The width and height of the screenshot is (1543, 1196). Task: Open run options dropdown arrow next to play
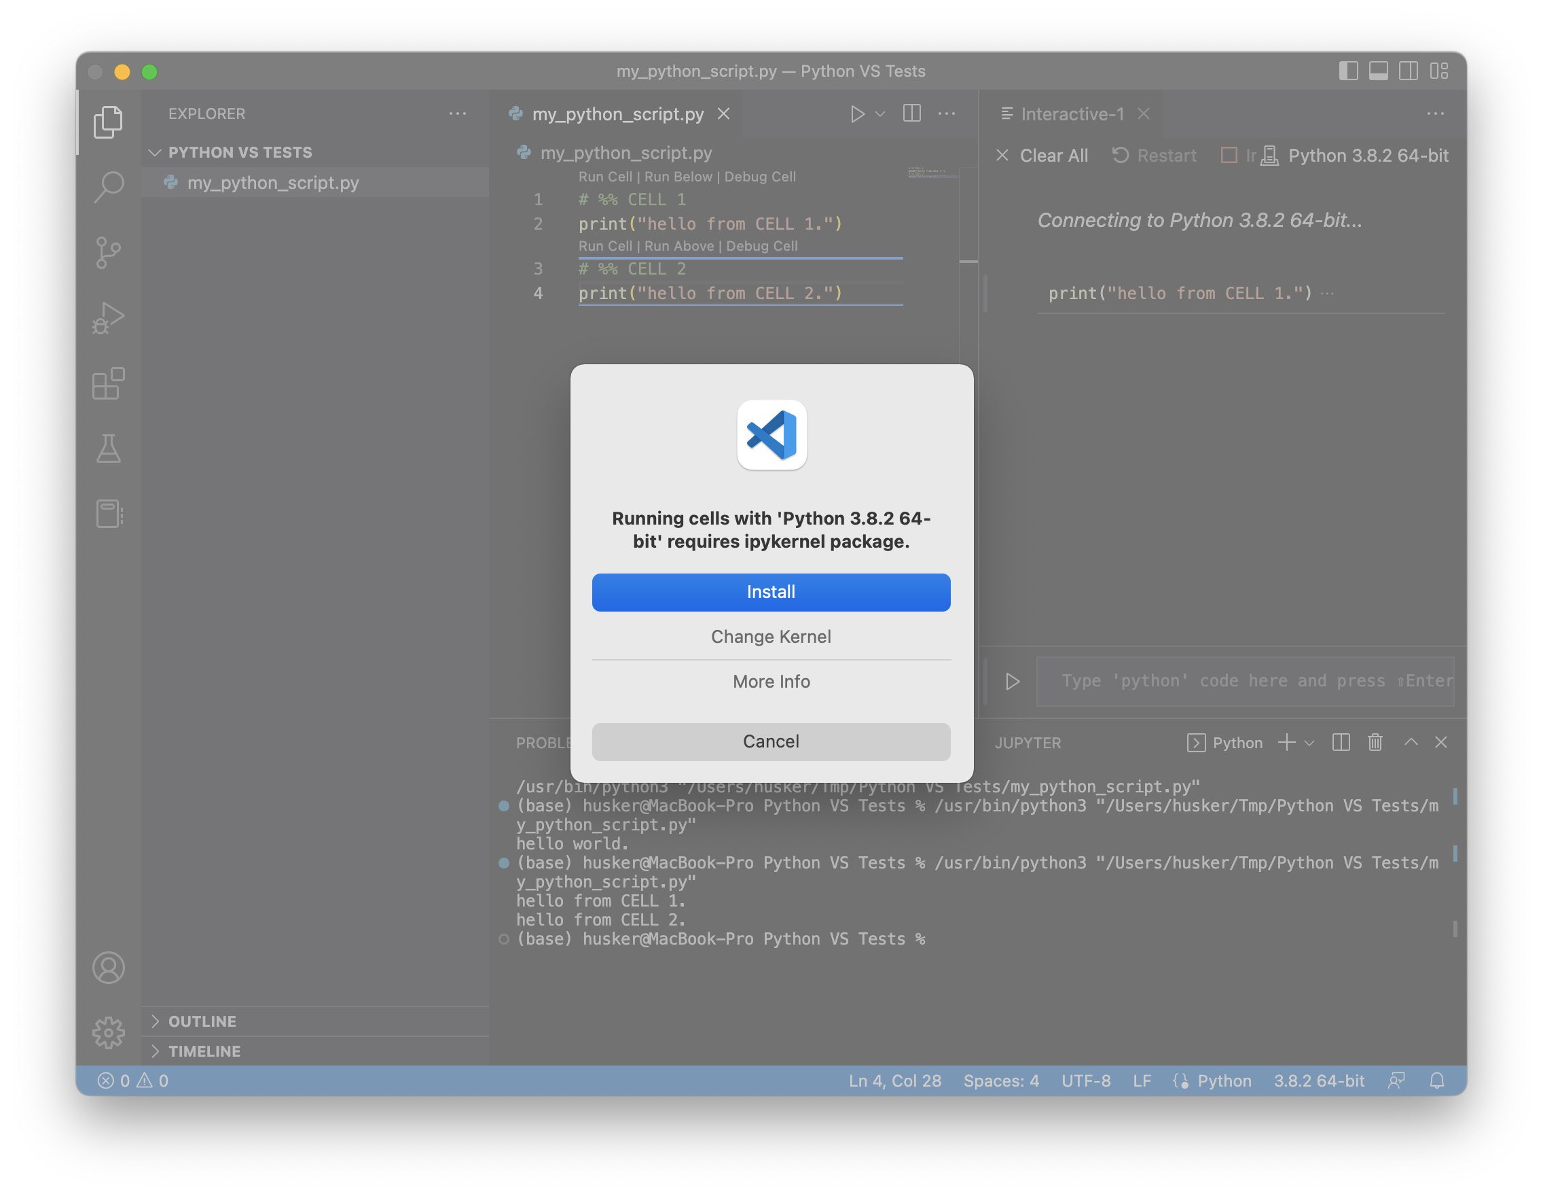click(x=880, y=113)
